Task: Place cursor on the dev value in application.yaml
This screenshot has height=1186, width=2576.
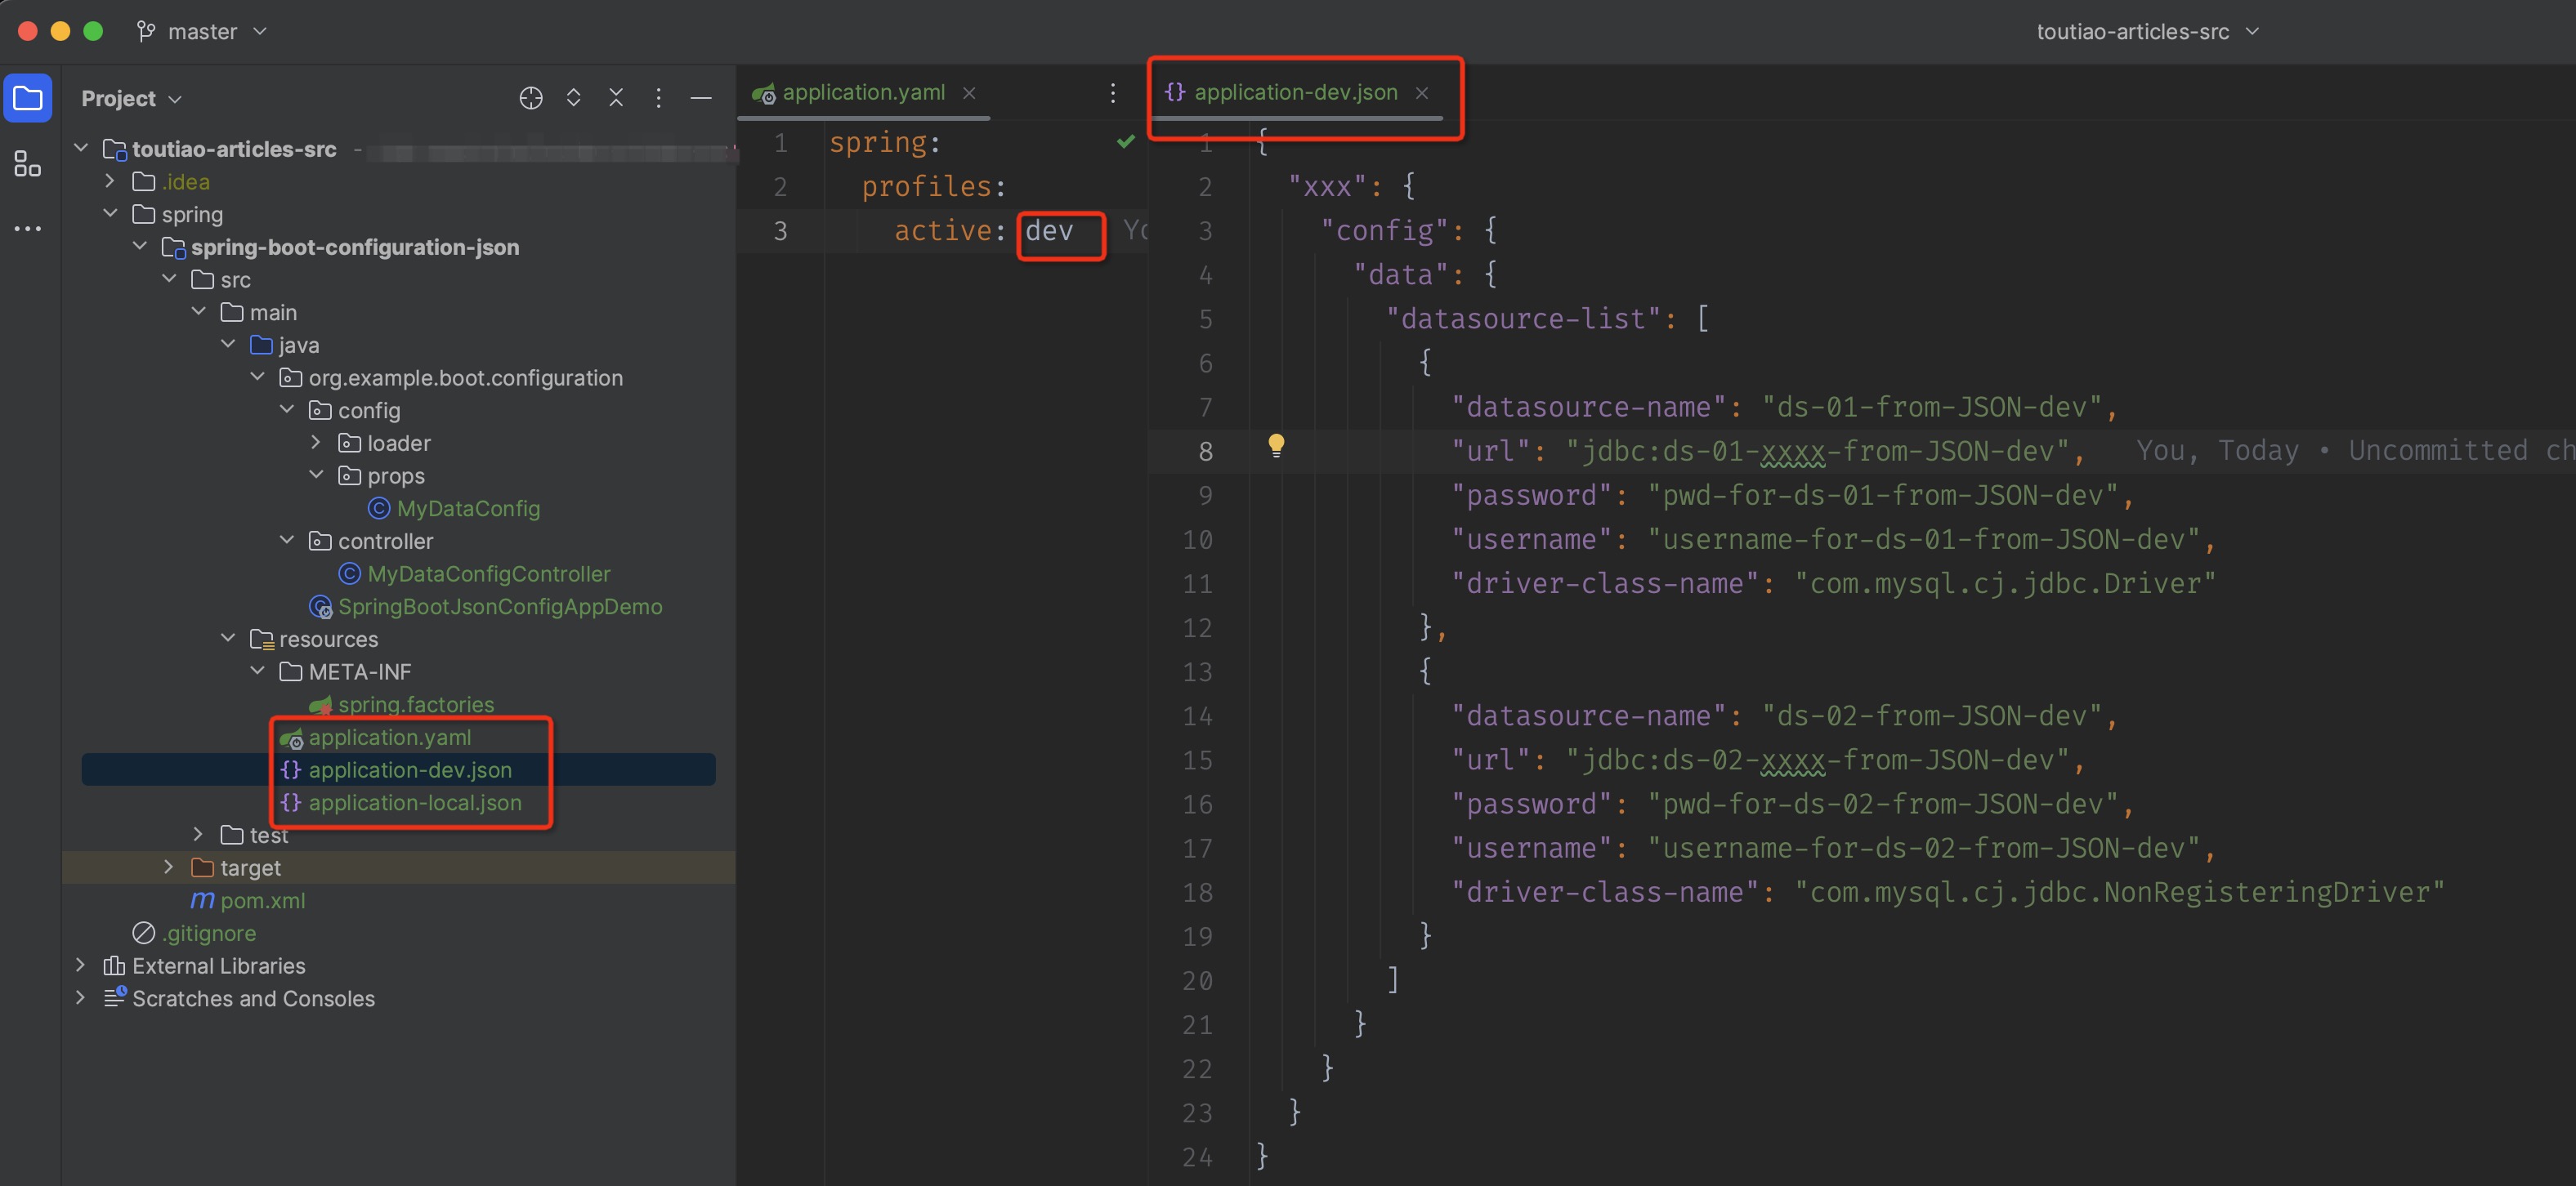Action: [x=1050, y=231]
